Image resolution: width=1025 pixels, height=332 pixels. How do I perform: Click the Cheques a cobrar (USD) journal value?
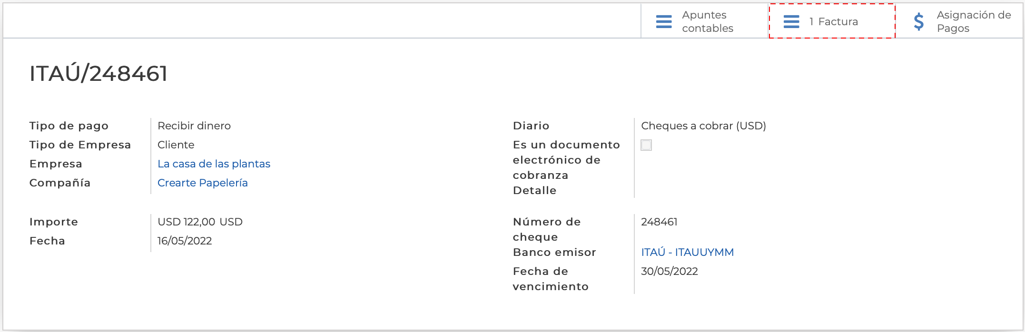click(x=703, y=126)
